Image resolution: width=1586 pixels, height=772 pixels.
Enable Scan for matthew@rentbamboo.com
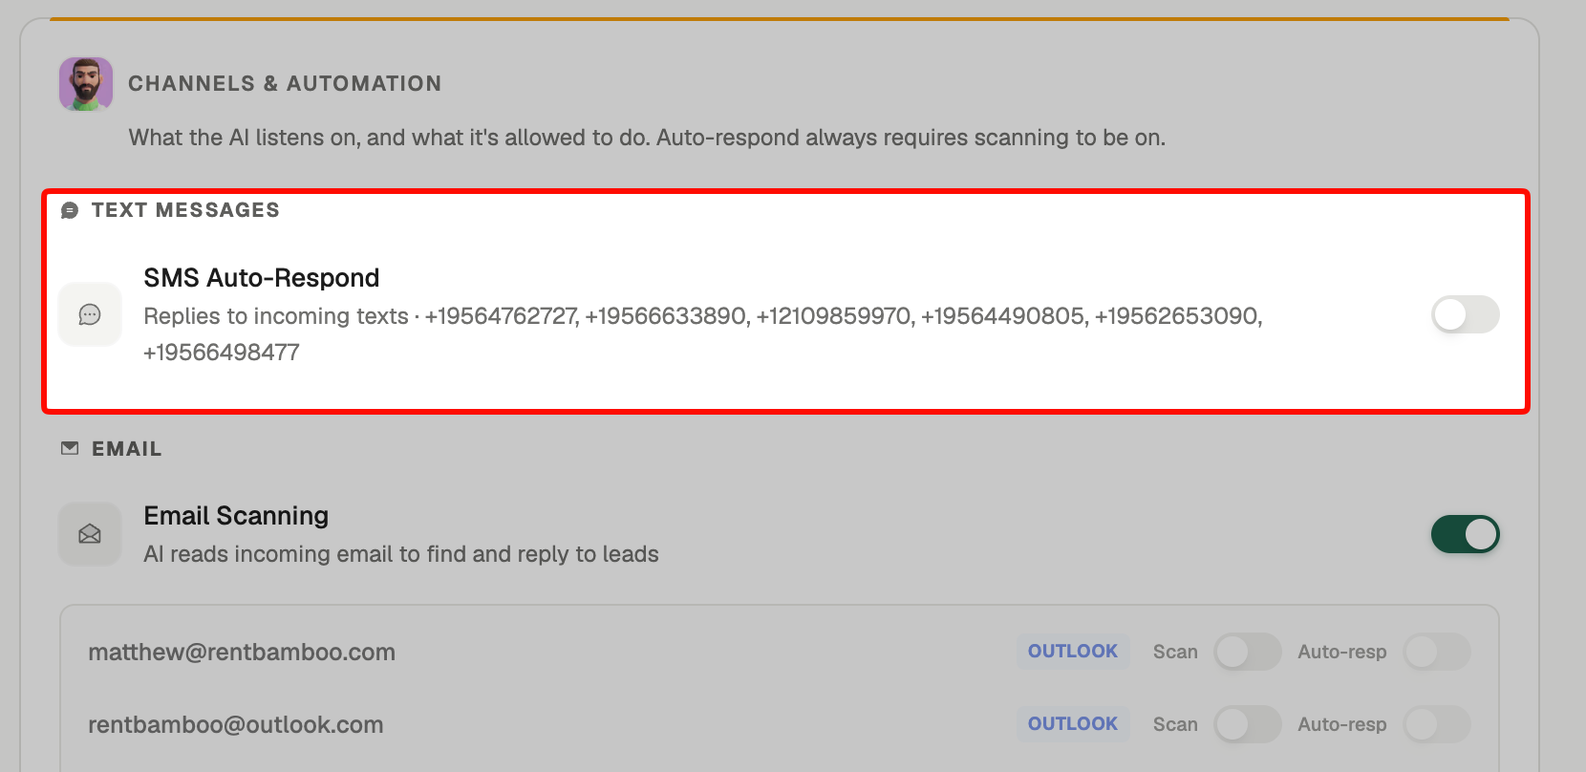coord(1248,652)
